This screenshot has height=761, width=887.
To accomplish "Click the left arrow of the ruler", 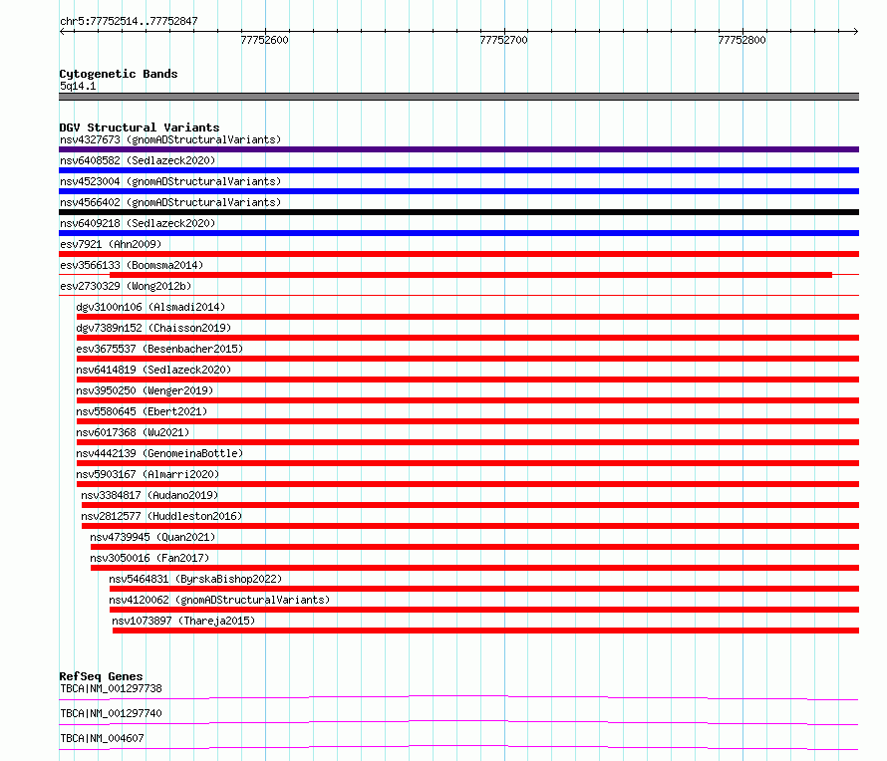I will point(62,31).
